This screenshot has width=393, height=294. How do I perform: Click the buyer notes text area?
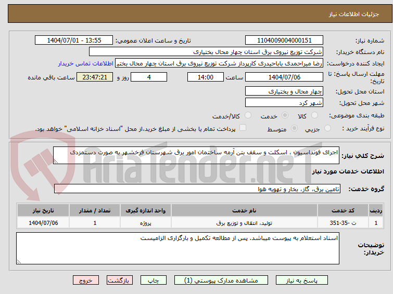coord(178,248)
